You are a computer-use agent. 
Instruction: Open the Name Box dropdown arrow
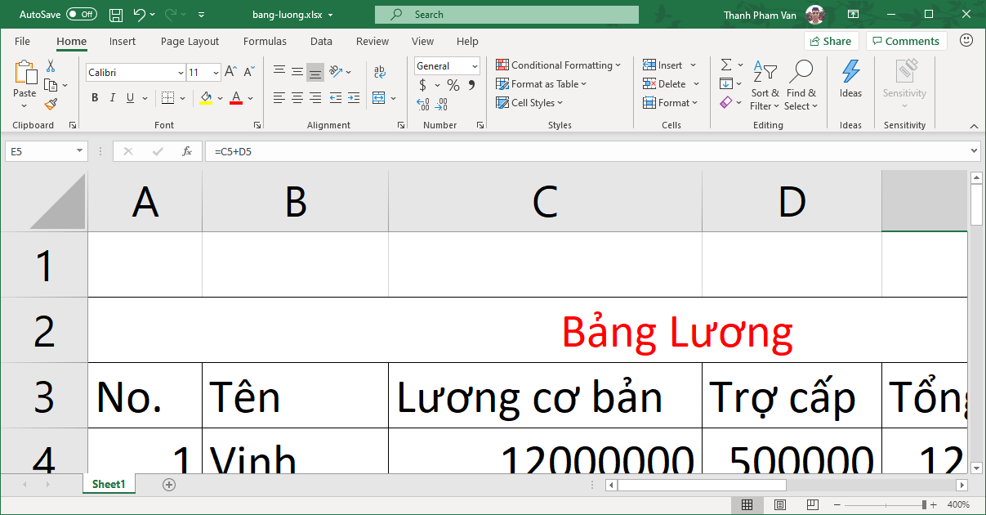79,151
